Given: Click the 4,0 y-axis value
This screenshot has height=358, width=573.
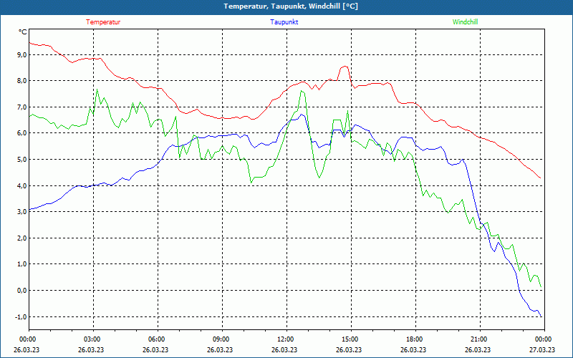Looking at the screenshot, I should click(x=21, y=185).
